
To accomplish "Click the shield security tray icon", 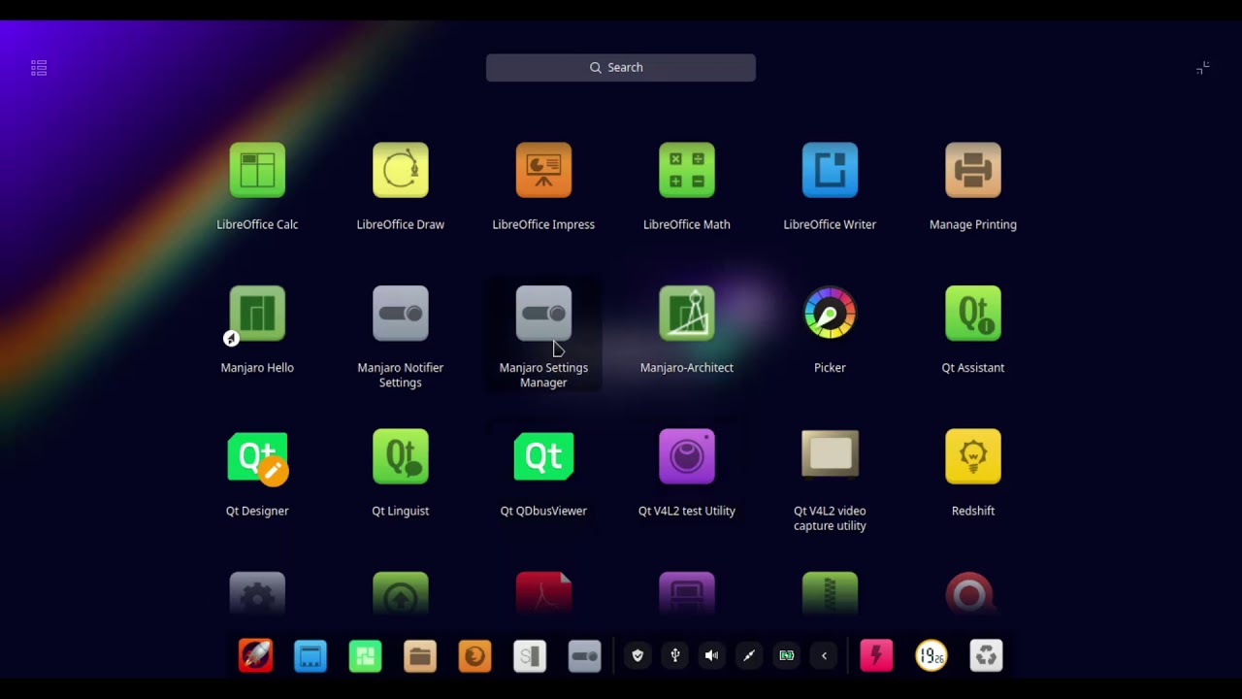I will click(637, 655).
